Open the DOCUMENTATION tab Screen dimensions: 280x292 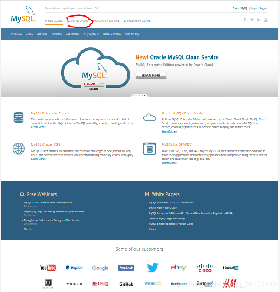coord(106,21)
